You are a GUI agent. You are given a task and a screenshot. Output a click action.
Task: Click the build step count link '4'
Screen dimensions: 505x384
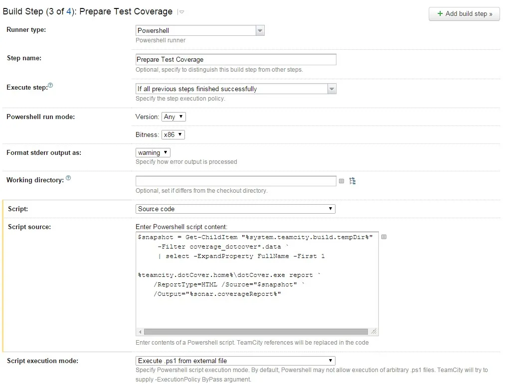pyautogui.click(x=69, y=11)
